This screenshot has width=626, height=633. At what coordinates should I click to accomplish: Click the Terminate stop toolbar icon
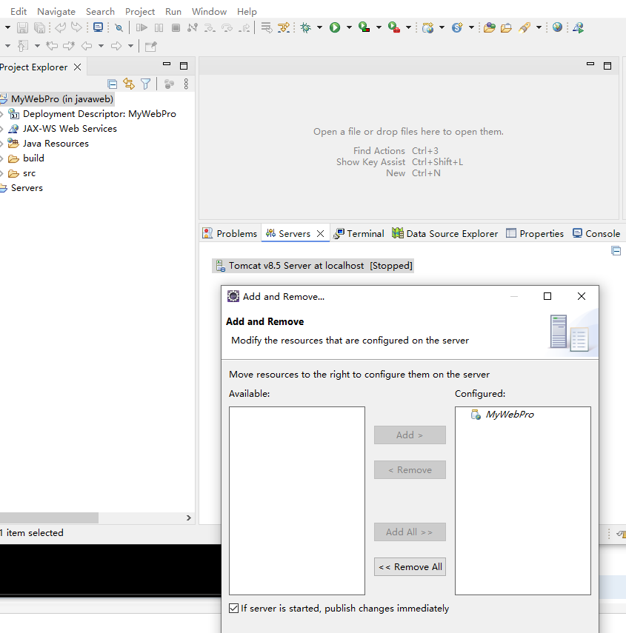tap(176, 27)
